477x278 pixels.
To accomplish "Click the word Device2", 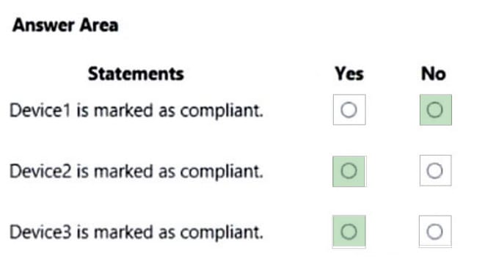I will click(x=40, y=171).
